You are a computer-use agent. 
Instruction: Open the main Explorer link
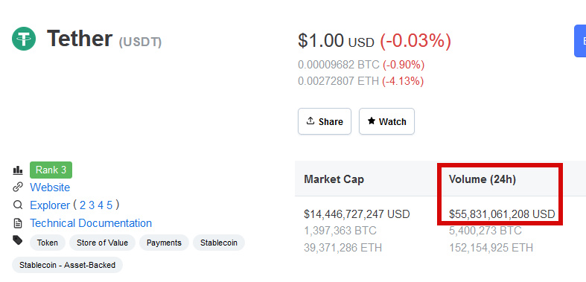[50, 205]
